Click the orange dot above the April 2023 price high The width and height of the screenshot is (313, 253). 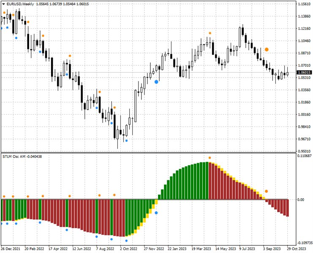210,33
